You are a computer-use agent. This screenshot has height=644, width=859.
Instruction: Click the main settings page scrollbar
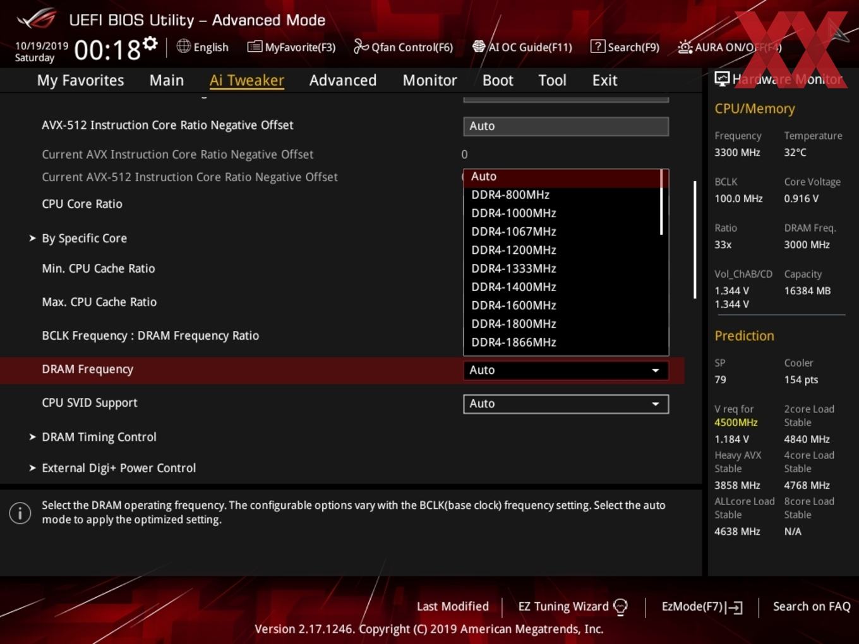coord(695,240)
